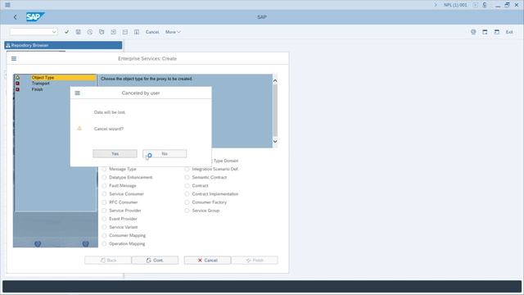Click the Object Type step warning icon
The width and height of the screenshot is (524, 295).
[x=17, y=77]
